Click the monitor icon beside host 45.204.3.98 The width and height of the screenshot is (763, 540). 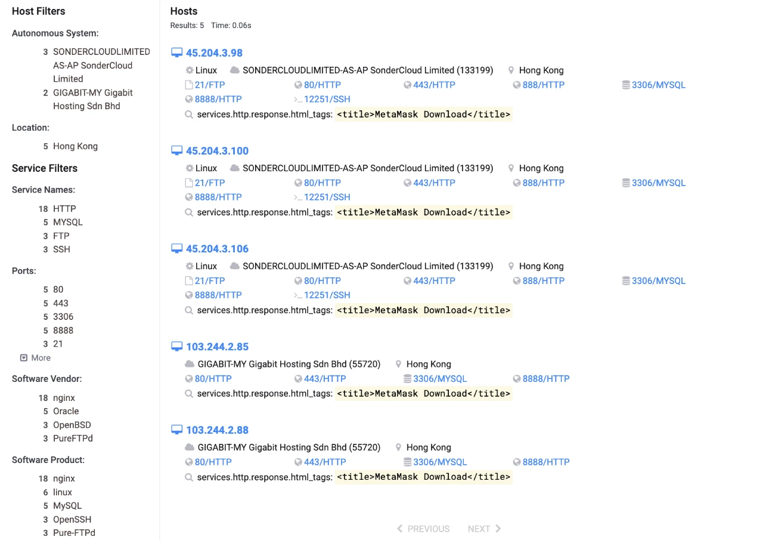click(176, 53)
